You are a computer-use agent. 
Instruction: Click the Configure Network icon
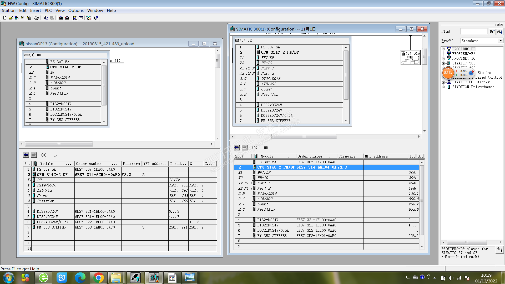(88, 18)
